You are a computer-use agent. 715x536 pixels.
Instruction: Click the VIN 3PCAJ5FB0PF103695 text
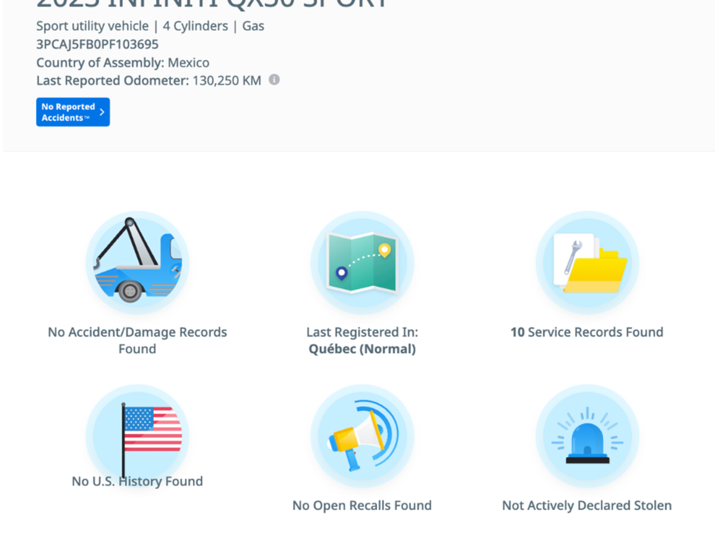tap(97, 44)
